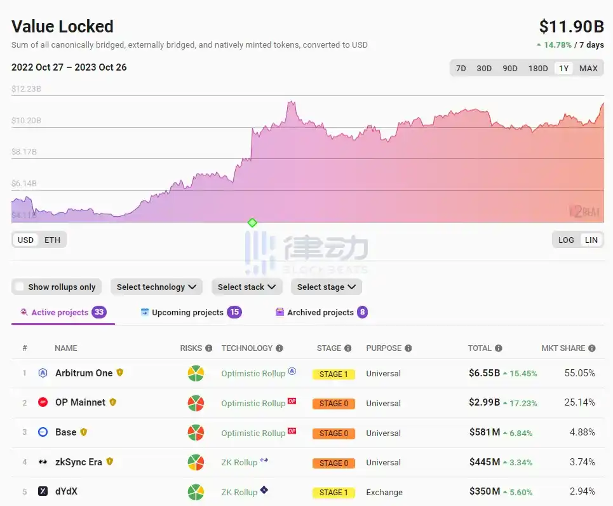The height and width of the screenshot is (506, 613).
Task: Set chart time range to 30D
Action: pyautogui.click(x=484, y=68)
